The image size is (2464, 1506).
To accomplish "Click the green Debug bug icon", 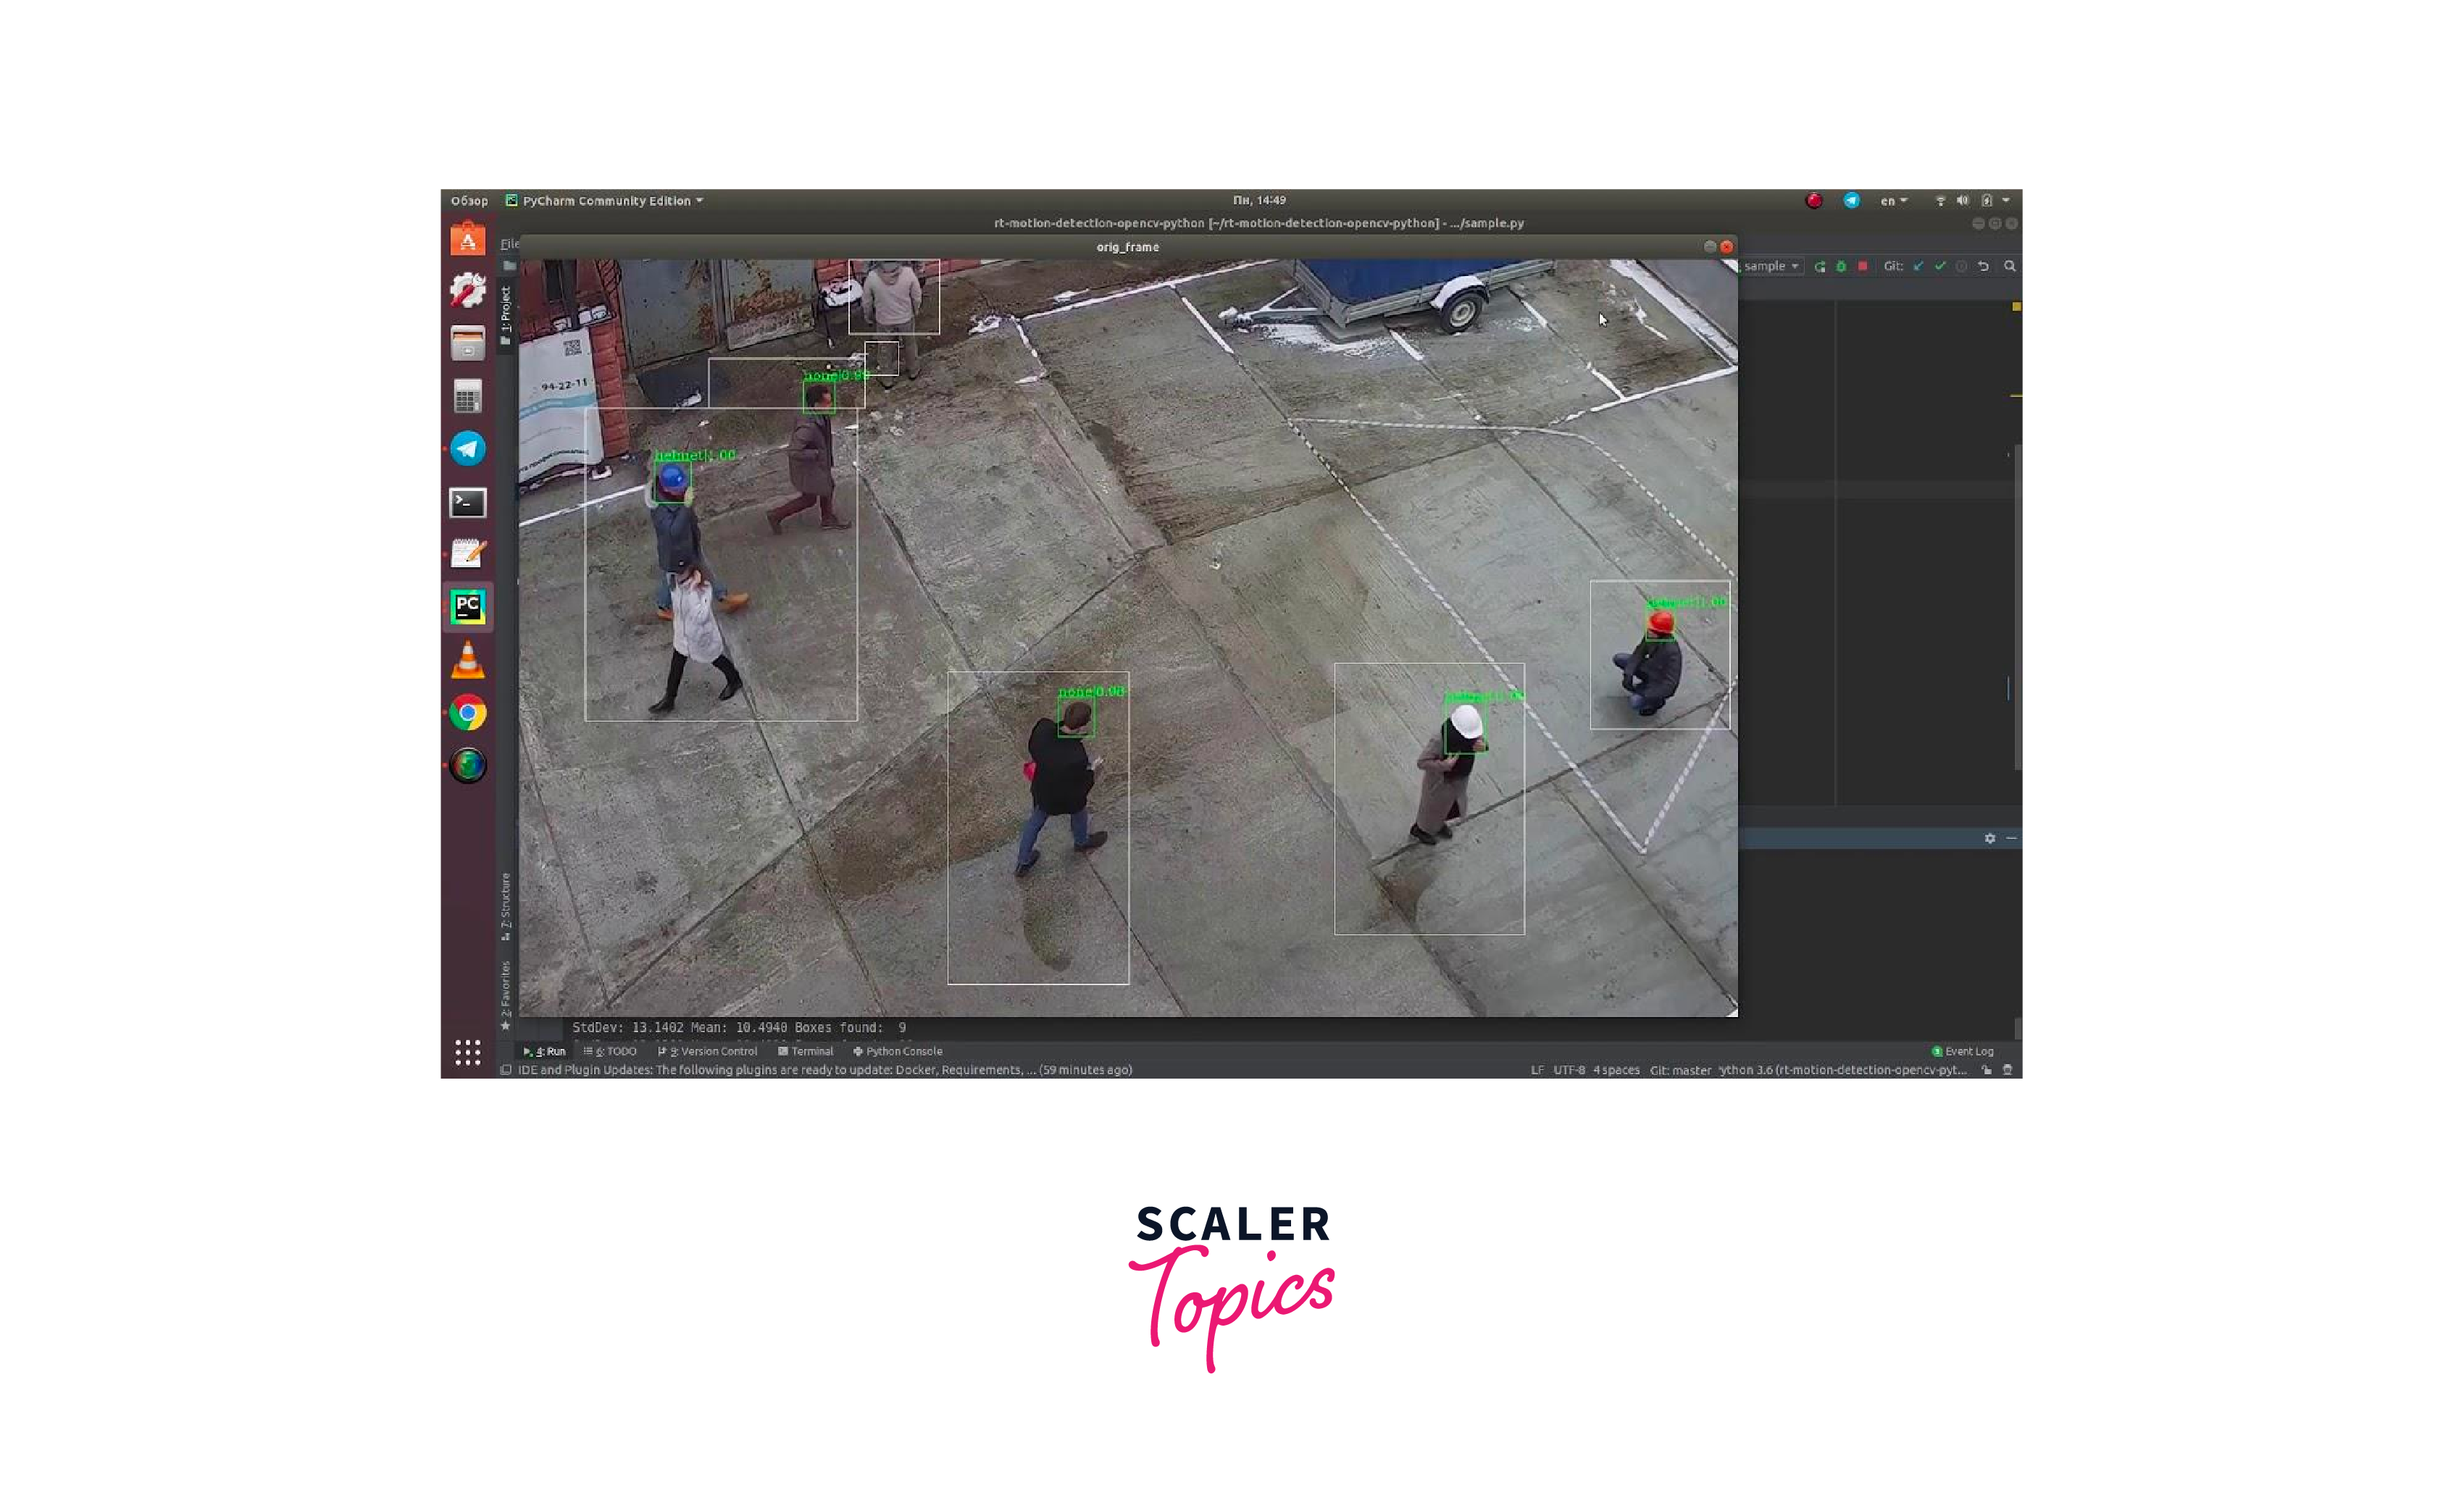I will (x=1841, y=266).
